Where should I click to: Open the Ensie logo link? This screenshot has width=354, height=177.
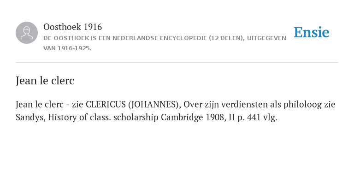[x=311, y=32]
